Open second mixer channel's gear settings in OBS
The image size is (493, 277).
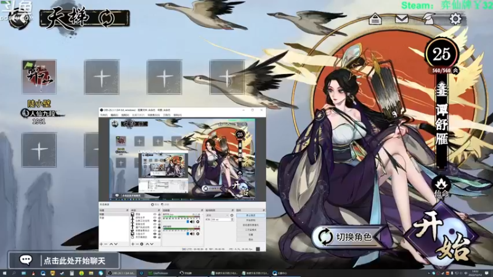click(198, 234)
